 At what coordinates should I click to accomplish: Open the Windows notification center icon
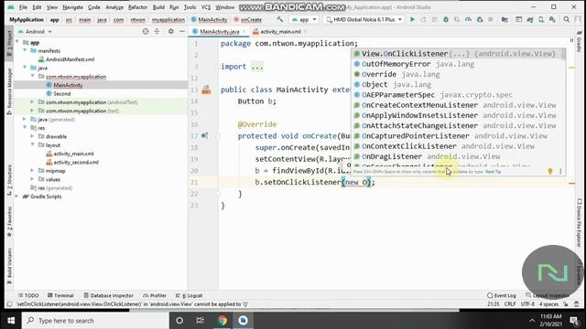574,321
